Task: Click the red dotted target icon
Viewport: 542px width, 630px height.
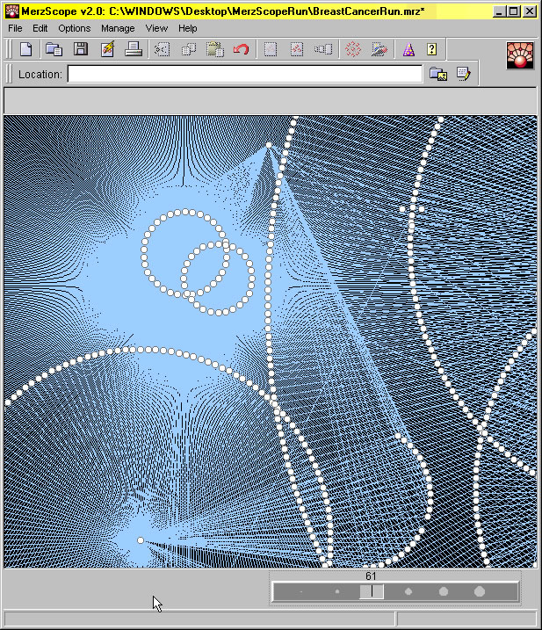Action: pos(353,50)
